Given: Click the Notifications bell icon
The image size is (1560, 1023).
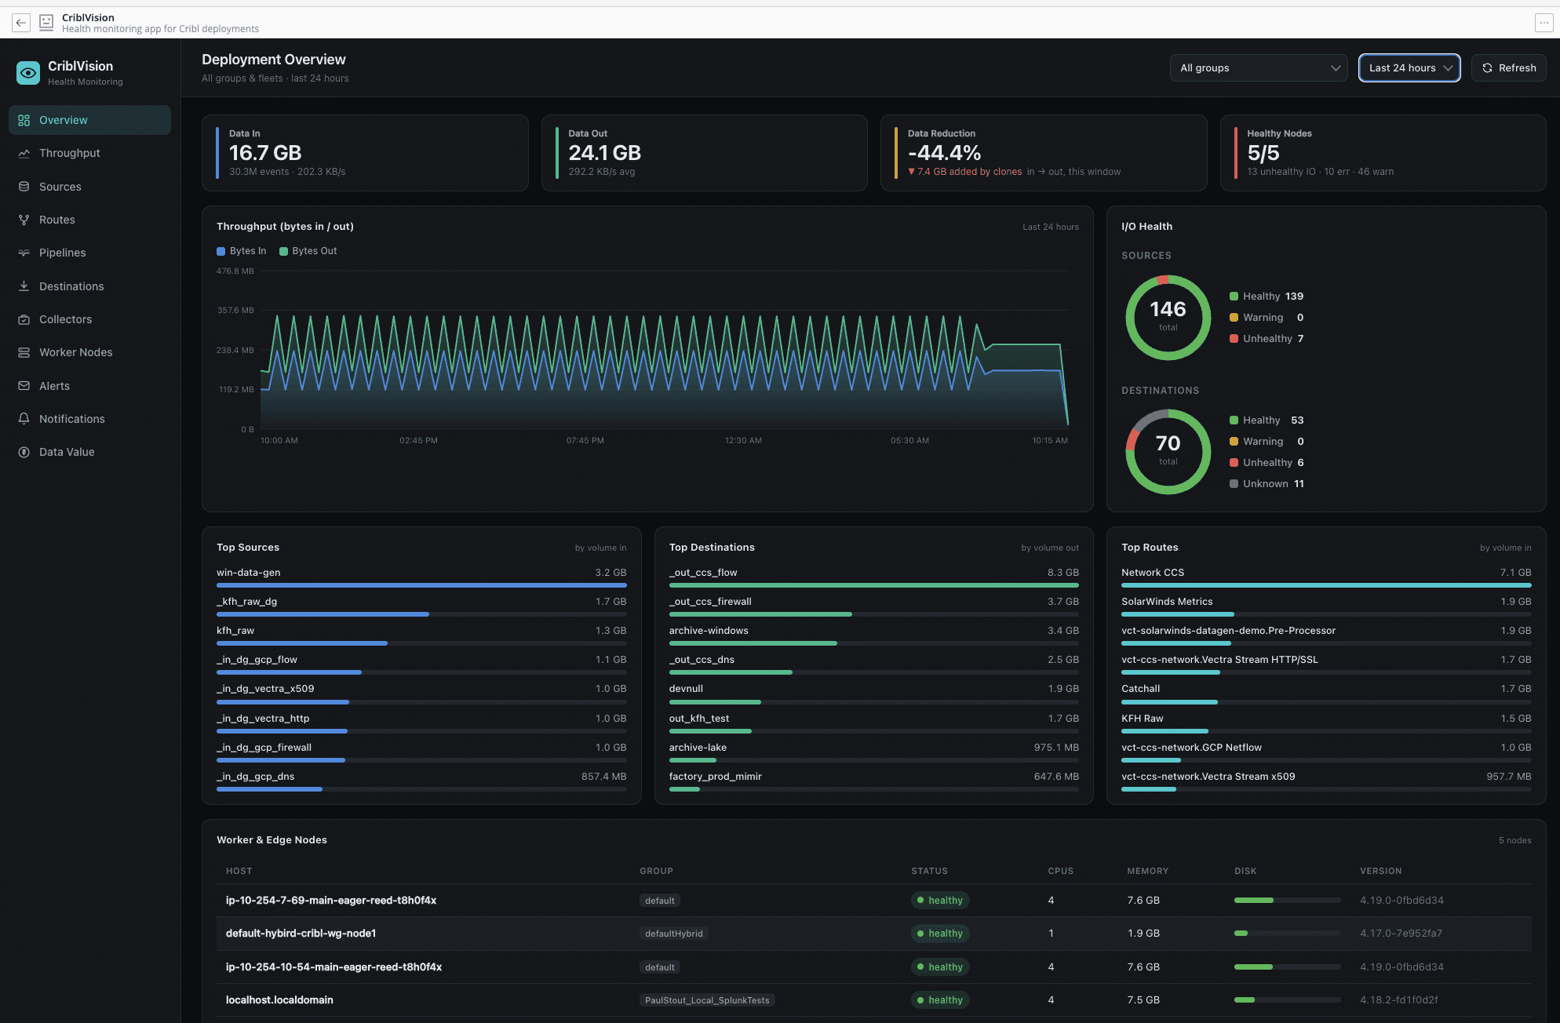Looking at the screenshot, I should click(x=24, y=419).
